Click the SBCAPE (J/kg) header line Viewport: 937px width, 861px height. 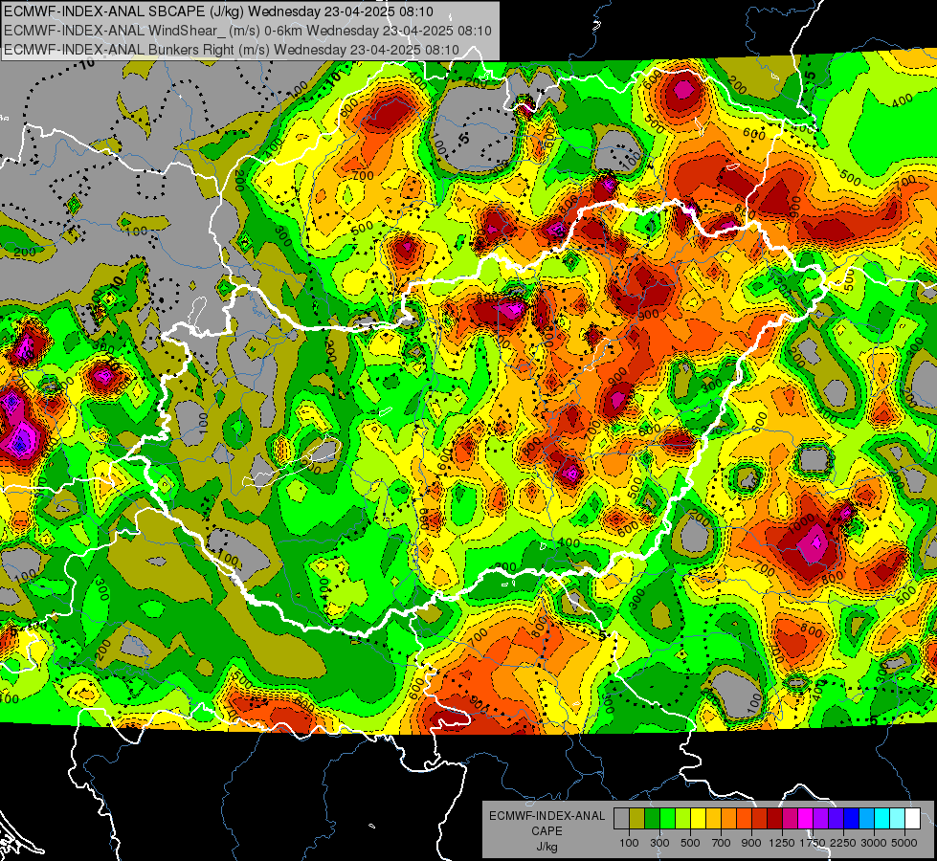point(218,11)
